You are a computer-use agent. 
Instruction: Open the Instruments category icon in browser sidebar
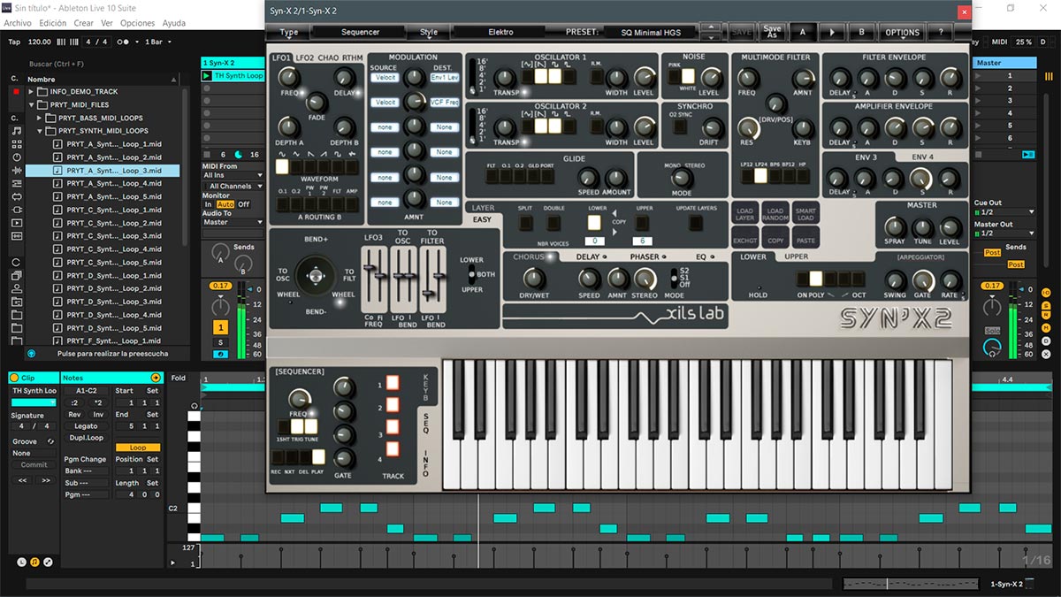(16, 157)
